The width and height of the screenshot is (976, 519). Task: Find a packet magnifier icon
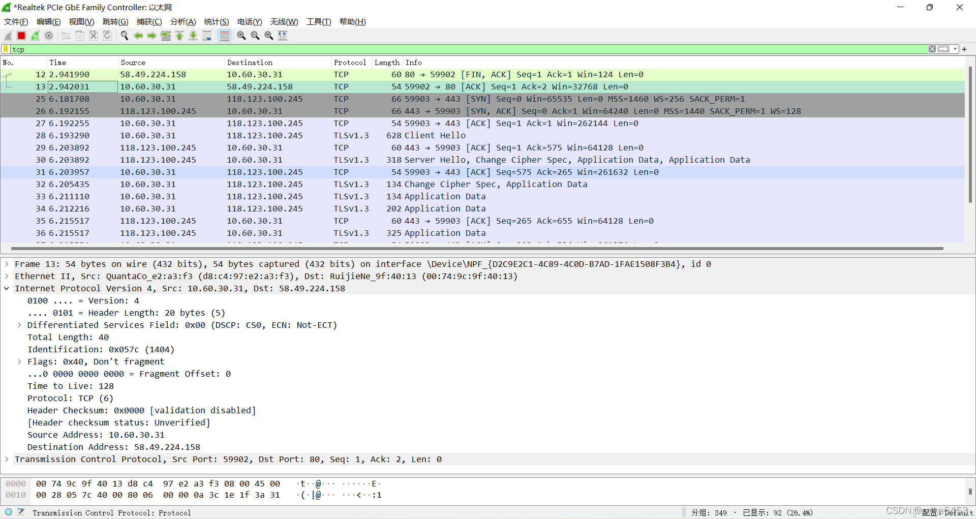[x=124, y=36]
